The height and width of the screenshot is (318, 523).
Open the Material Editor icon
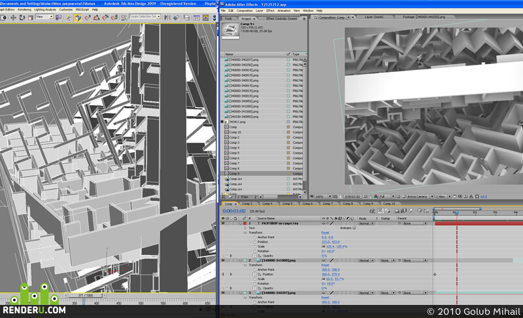[x=214, y=18]
